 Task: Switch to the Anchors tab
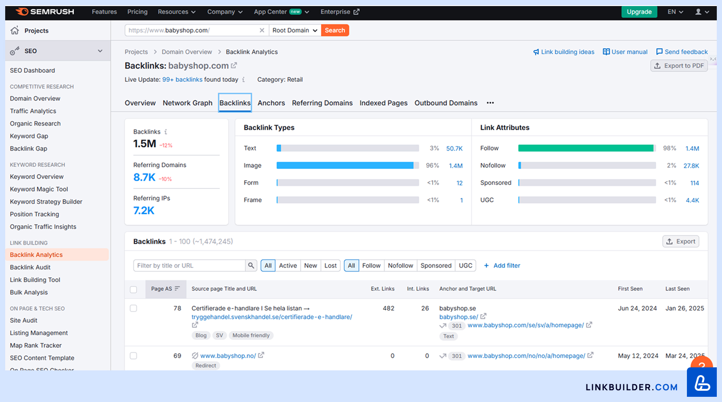271,103
